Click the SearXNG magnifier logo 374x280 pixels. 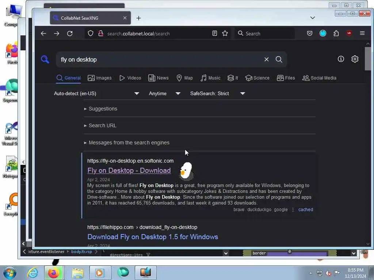pyautogui.click(x=45, y=59)
